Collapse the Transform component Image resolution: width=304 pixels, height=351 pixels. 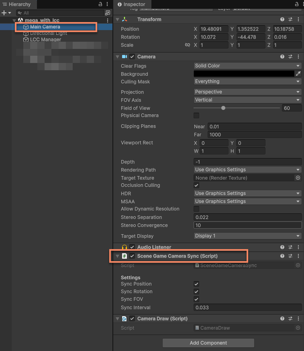(x=117, y=20)
